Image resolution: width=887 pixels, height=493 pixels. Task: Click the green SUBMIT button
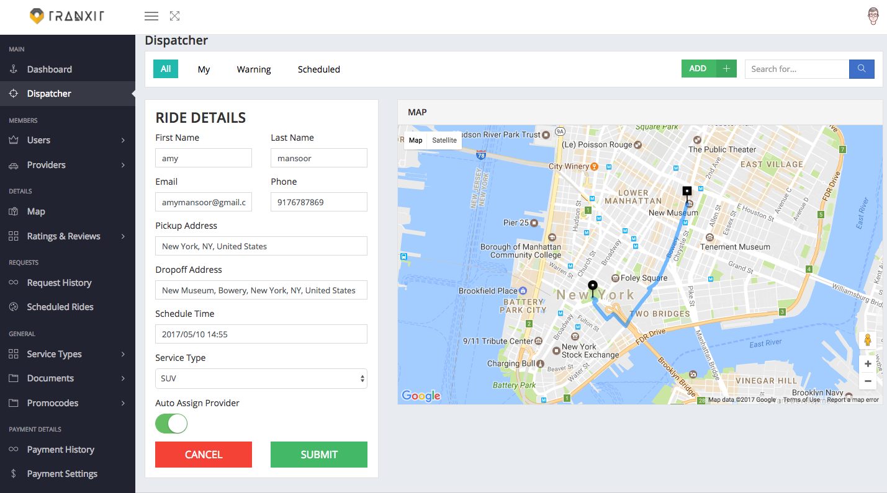tap(319, 455)
